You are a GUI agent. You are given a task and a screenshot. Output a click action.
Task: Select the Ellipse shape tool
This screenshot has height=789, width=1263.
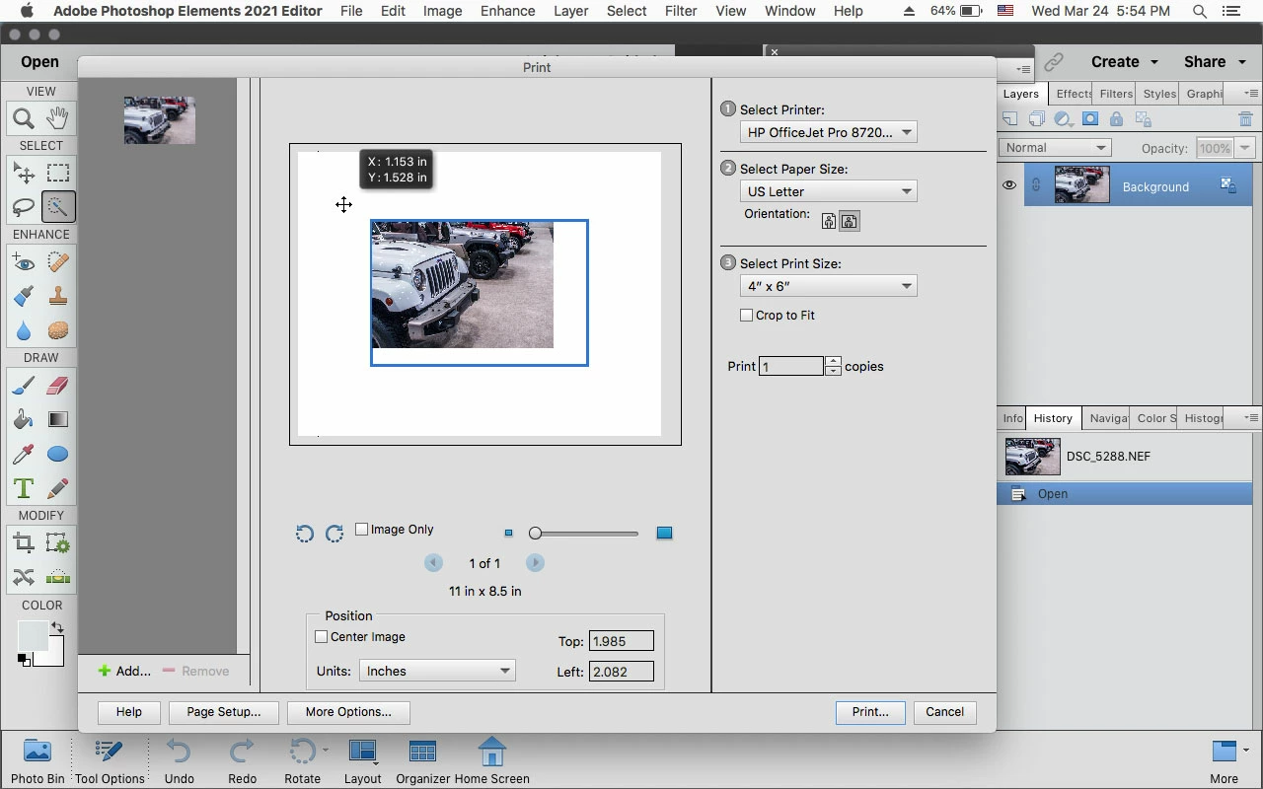[58, 454]
